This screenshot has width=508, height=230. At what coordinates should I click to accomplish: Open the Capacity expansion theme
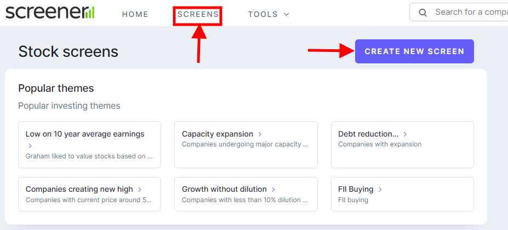point(246,145)
